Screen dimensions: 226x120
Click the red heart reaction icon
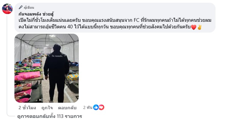[102, 107]
